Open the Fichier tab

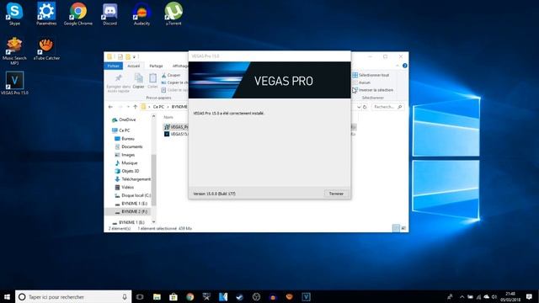pos(113,66)
